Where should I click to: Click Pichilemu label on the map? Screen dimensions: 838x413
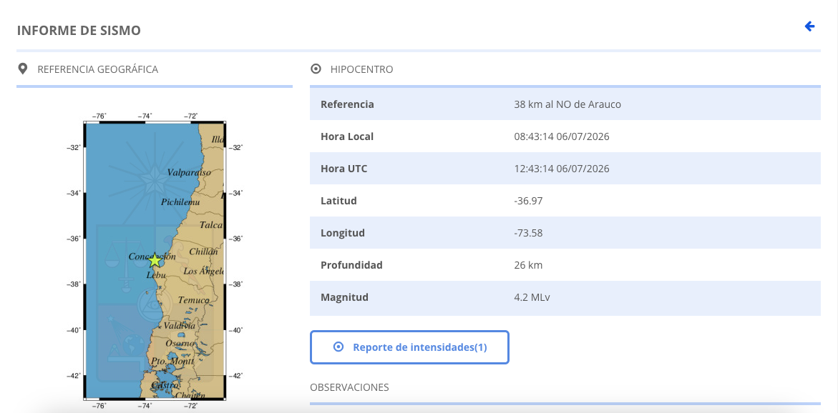click(x=180, y=201)
